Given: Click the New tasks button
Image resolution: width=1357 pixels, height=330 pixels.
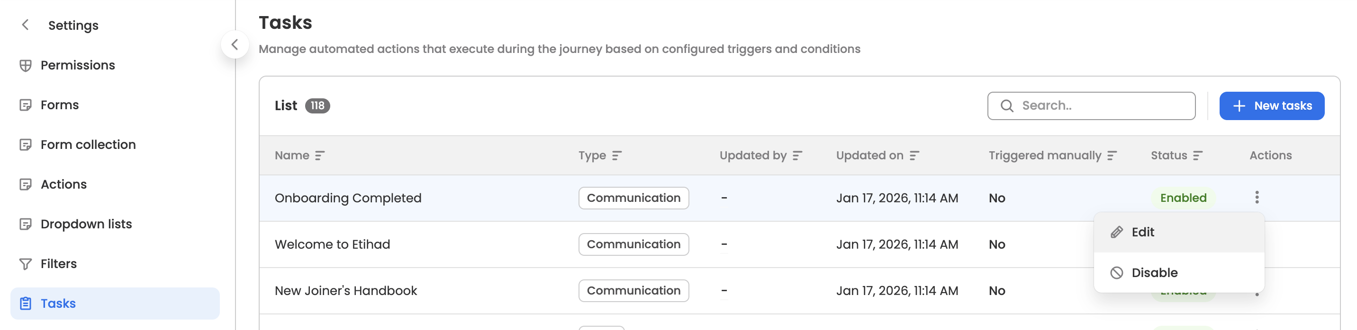Looking at the screenshot, I should 1271,105.
